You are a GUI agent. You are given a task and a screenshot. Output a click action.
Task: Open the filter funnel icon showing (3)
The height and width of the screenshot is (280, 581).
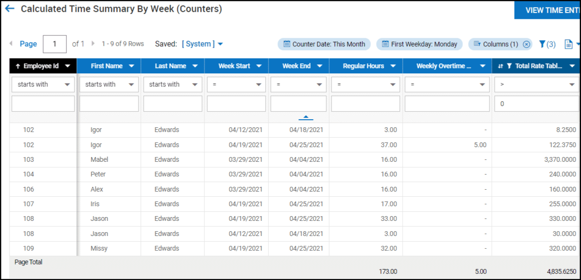point(547,44)
